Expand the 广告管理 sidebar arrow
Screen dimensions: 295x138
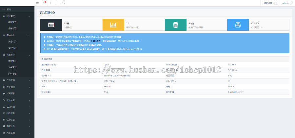tap(29, 80)
